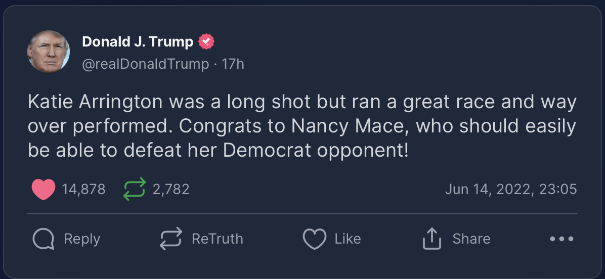
Task: Click the filled pink heart icon
Action: pyautogui.click(x=43, y=190)
